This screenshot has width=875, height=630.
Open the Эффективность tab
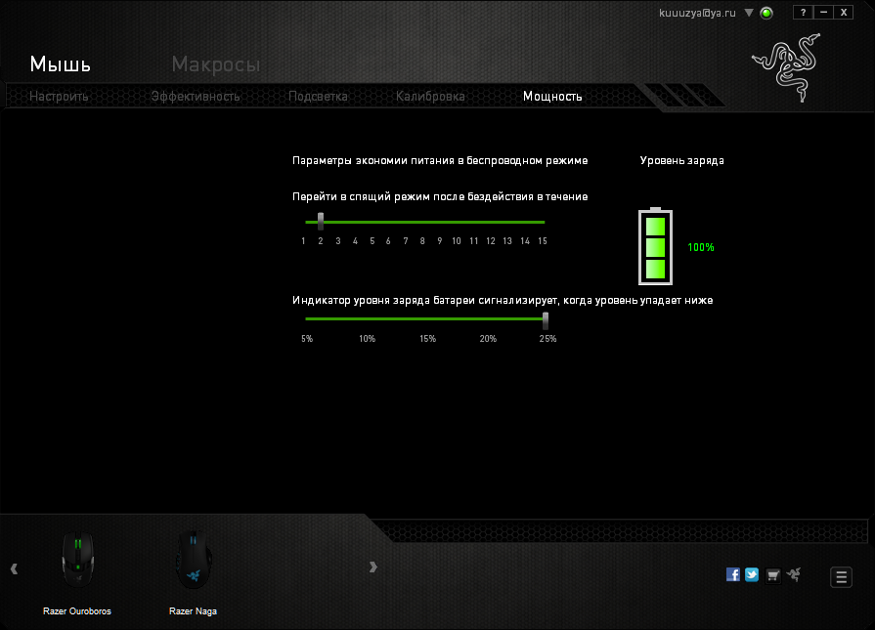tap(196, 97)
